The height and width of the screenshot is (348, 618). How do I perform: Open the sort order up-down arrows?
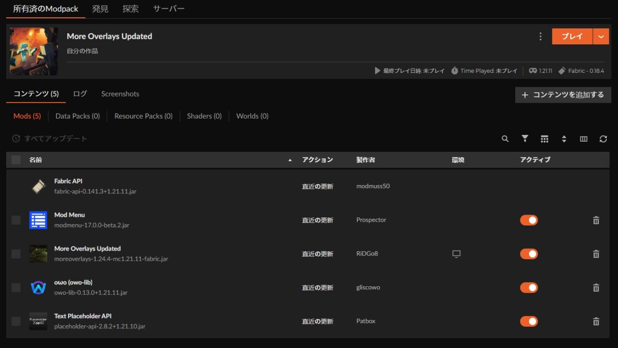564,139
